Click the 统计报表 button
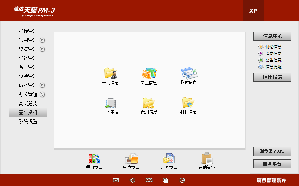This screenshot has width=299, height=186. [272, 77]
